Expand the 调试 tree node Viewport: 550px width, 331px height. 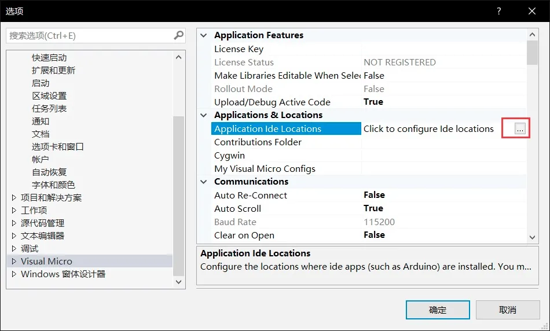[14, 249]
